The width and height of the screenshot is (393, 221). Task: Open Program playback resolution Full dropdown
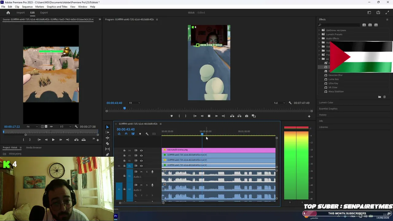tap(279, 103)
